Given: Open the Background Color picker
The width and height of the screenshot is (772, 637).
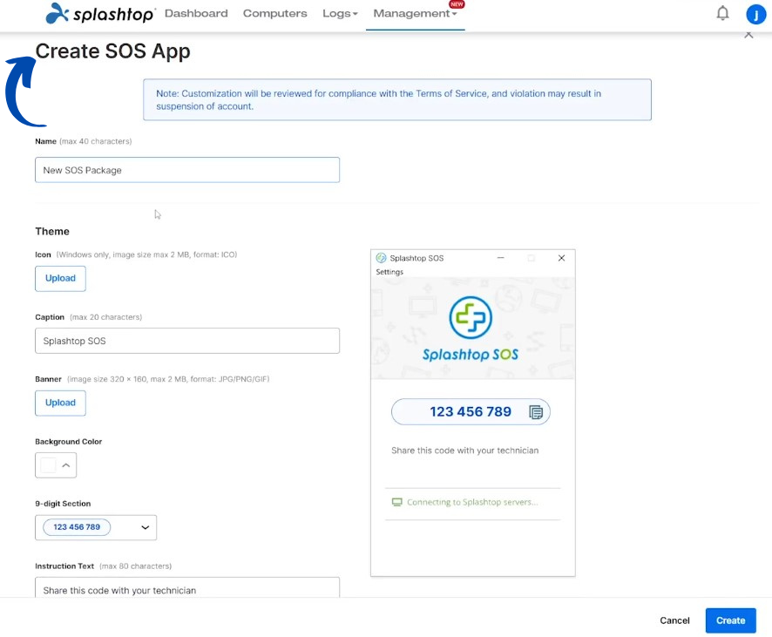Looking at the screenshot, I should click(x=56, y=465).
